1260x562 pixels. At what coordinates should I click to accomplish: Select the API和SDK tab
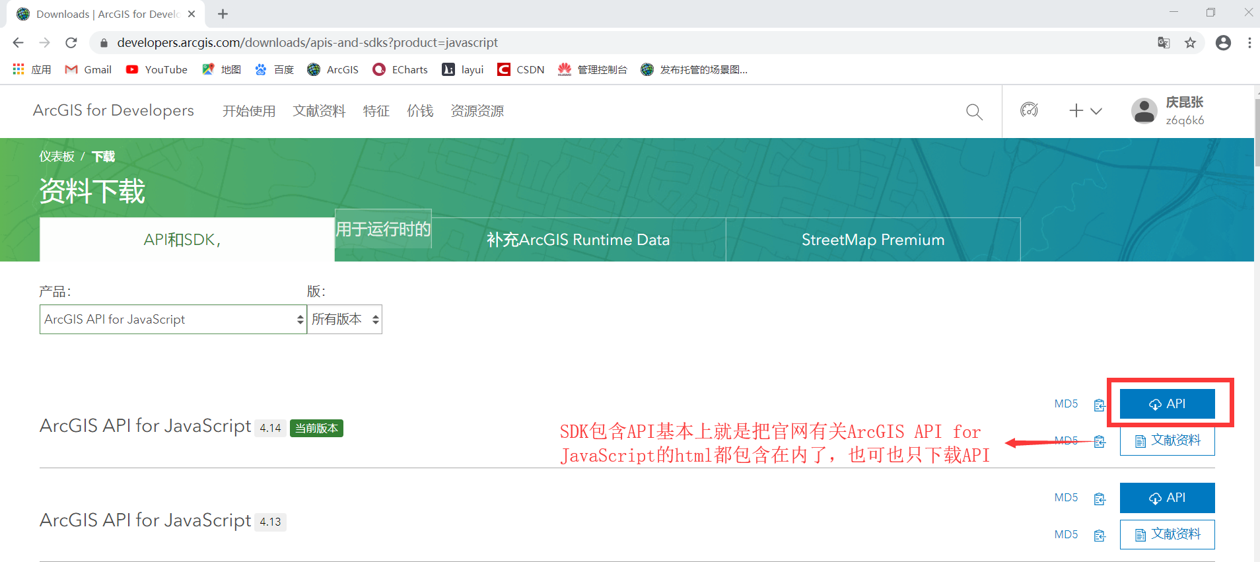187,240
